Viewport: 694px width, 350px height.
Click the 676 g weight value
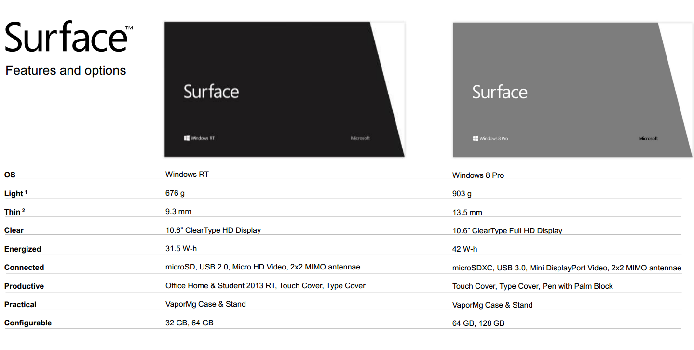(x=175, y=193)
